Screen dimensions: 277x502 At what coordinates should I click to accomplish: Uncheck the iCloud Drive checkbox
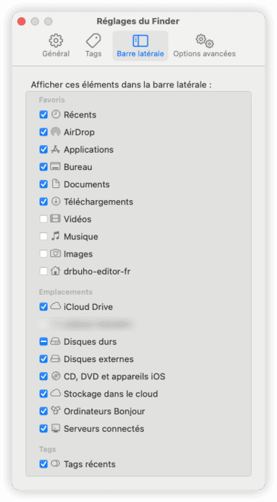click(x=44, y=306)
